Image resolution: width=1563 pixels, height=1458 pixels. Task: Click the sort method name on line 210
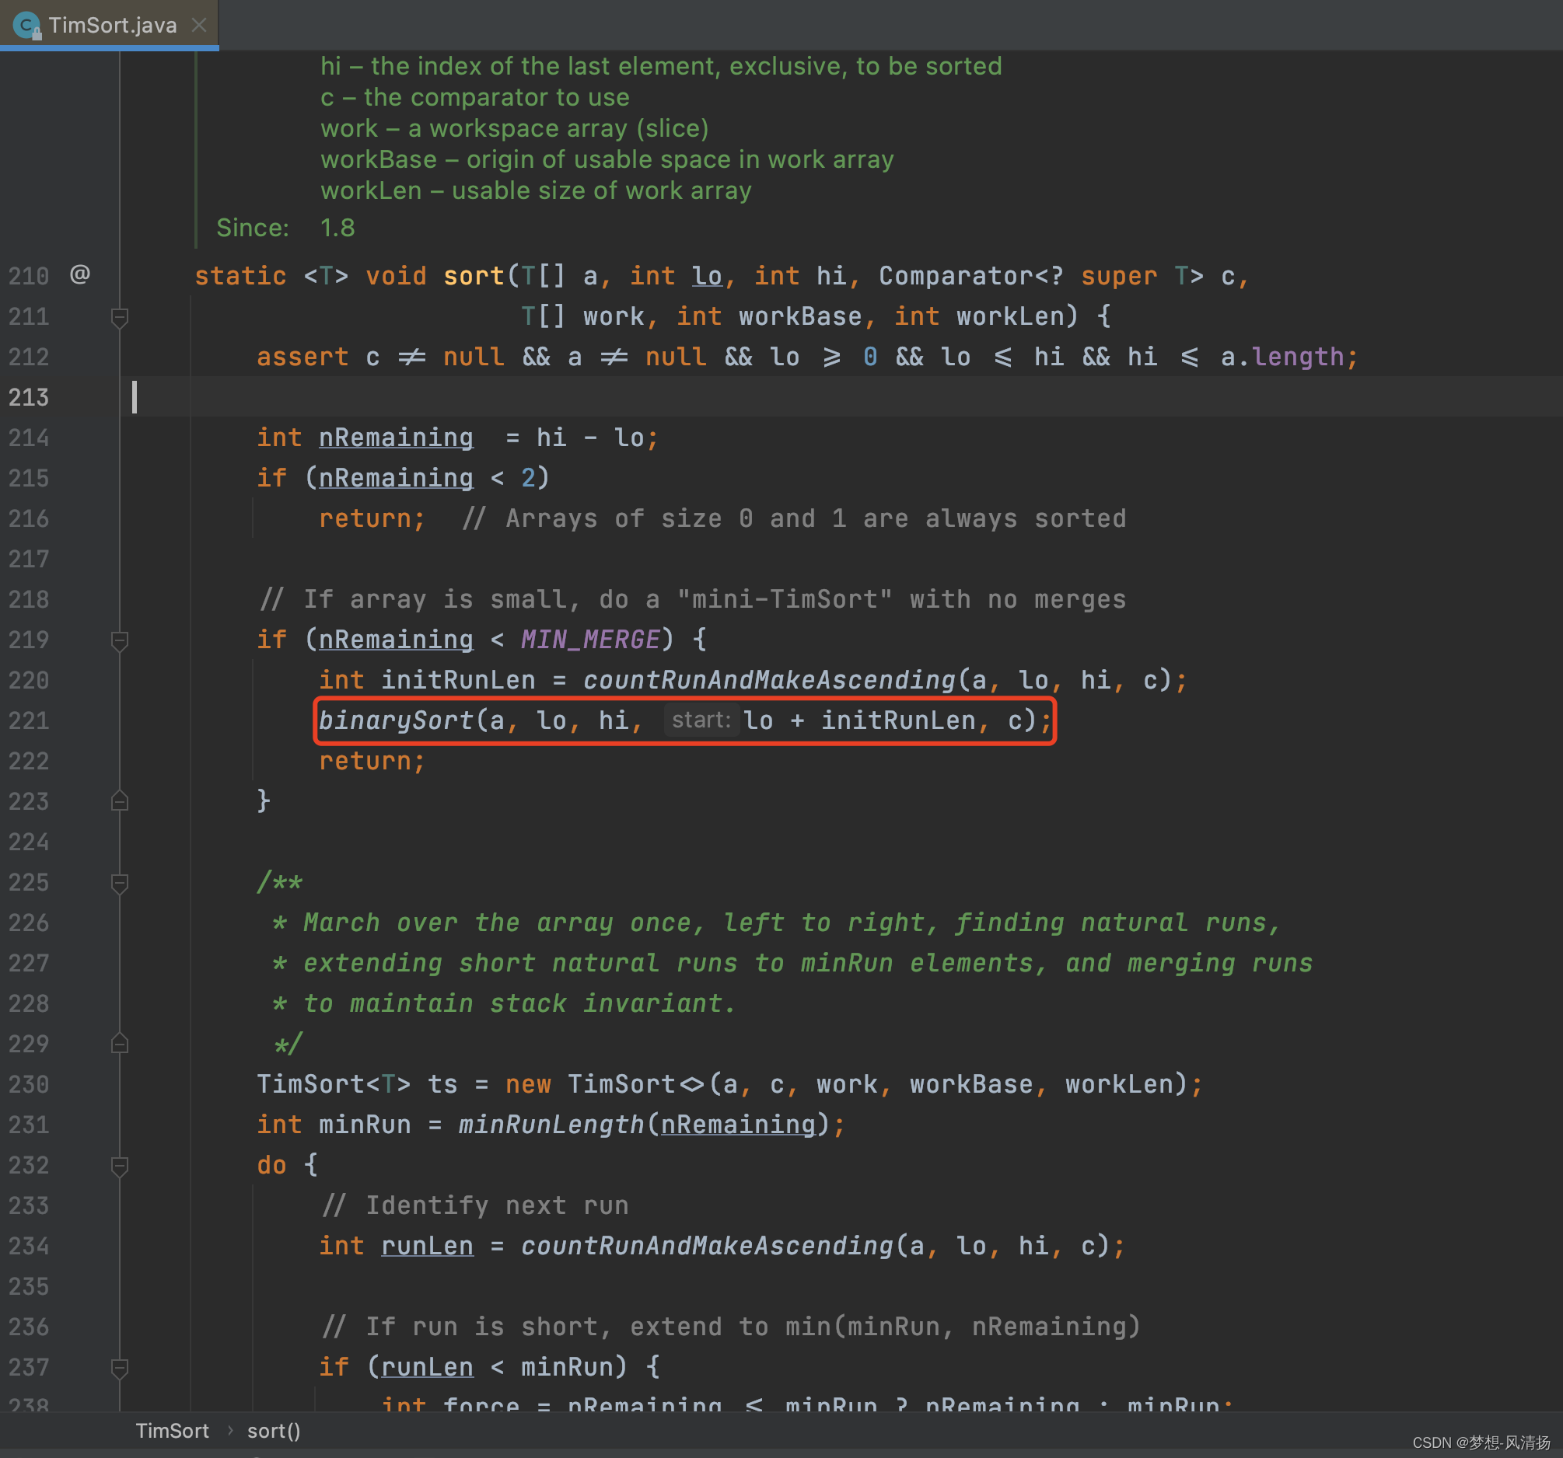pyautogui.click(x=474, y=276)
